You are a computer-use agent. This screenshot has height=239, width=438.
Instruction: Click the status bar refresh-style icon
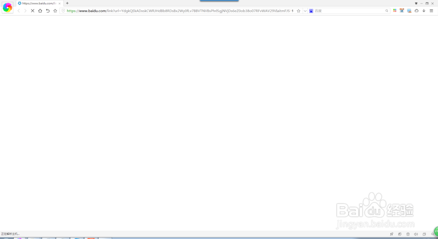(400, 234)
